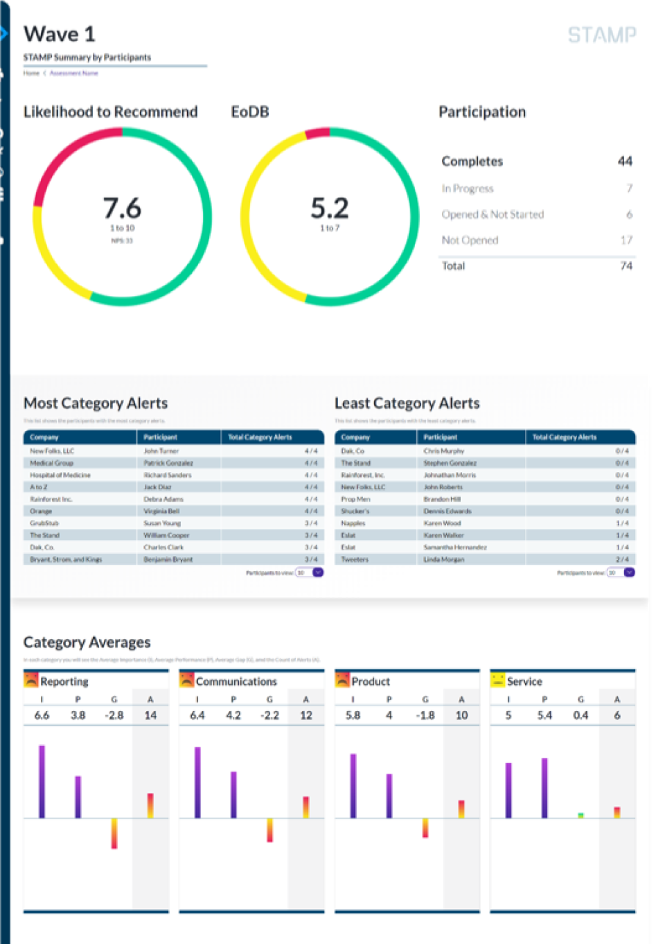Open Participants to view dropdown under Least Category Alerts
665x944 pixels.
point(629,572)
